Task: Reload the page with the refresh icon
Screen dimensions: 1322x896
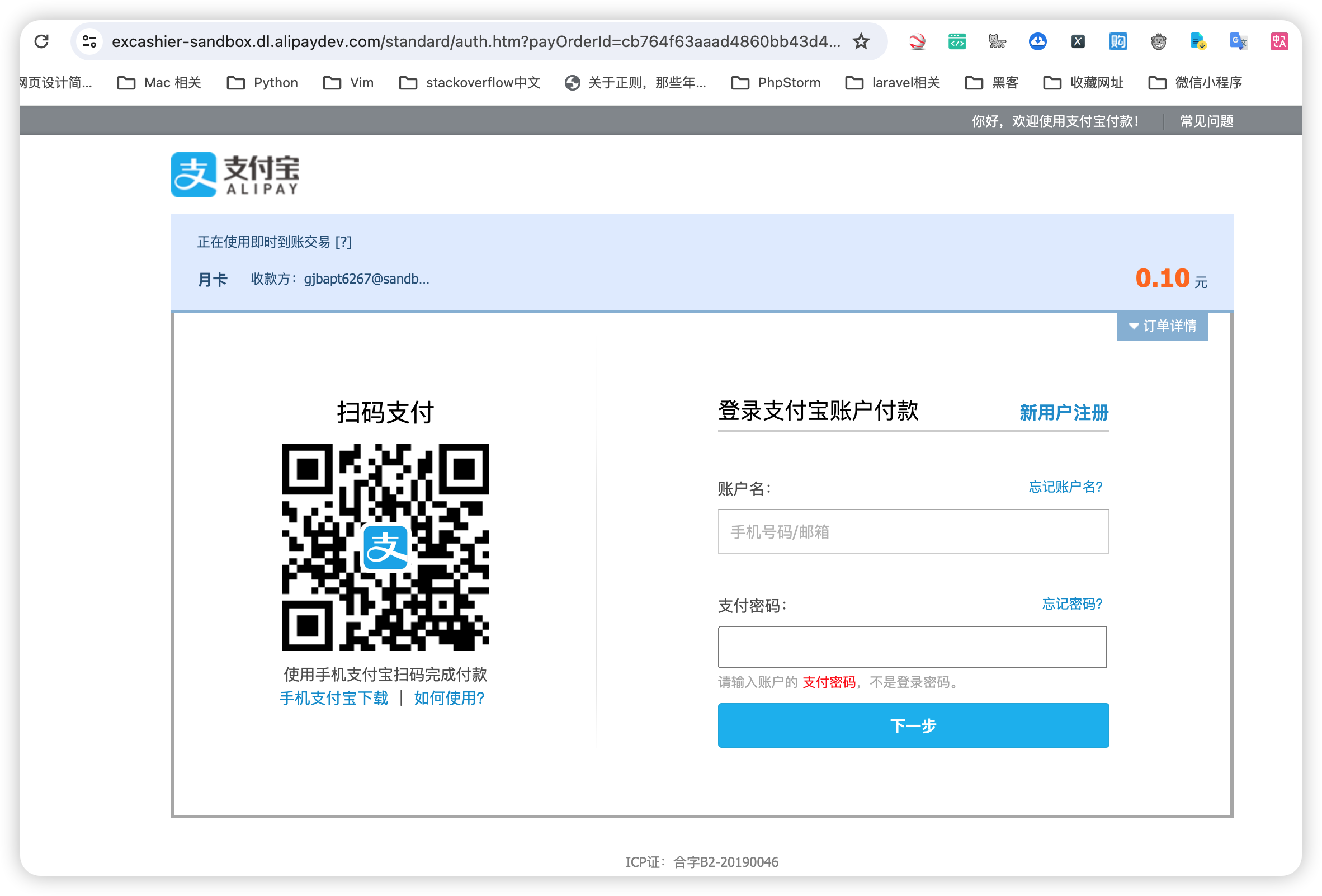Action: coord(41,41)
